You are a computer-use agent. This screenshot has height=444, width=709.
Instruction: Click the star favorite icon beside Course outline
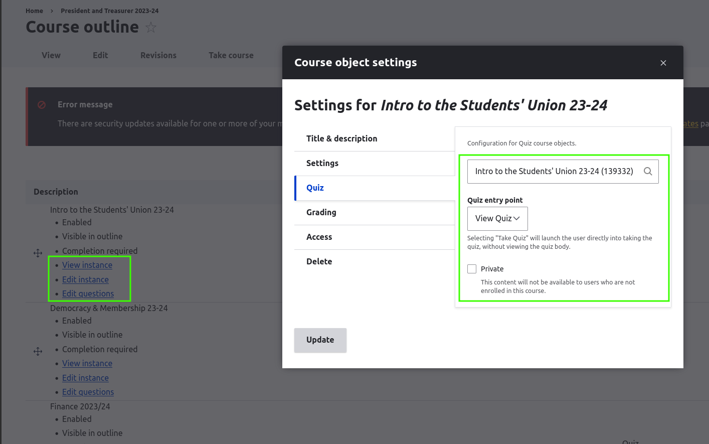151,28
